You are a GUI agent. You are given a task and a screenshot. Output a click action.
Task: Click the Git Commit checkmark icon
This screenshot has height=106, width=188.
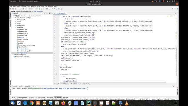pyautogui.click(x=52, y=9)
